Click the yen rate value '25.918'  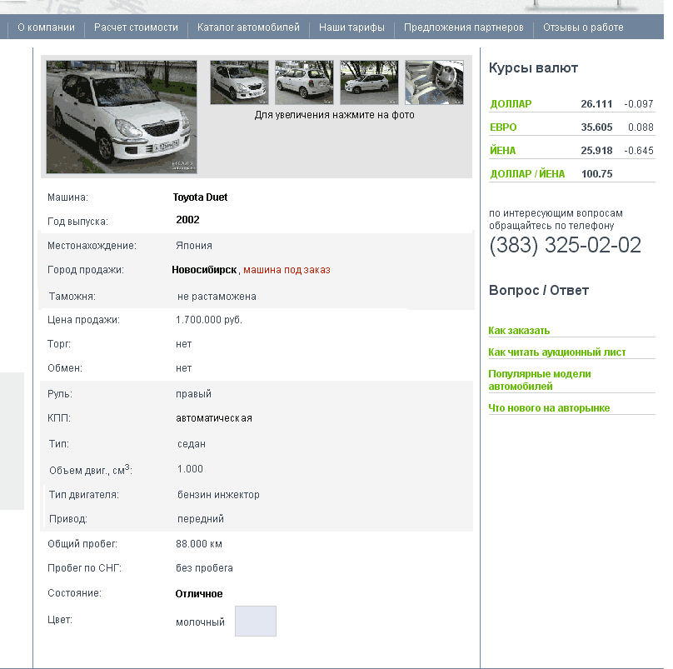point(596,150)
